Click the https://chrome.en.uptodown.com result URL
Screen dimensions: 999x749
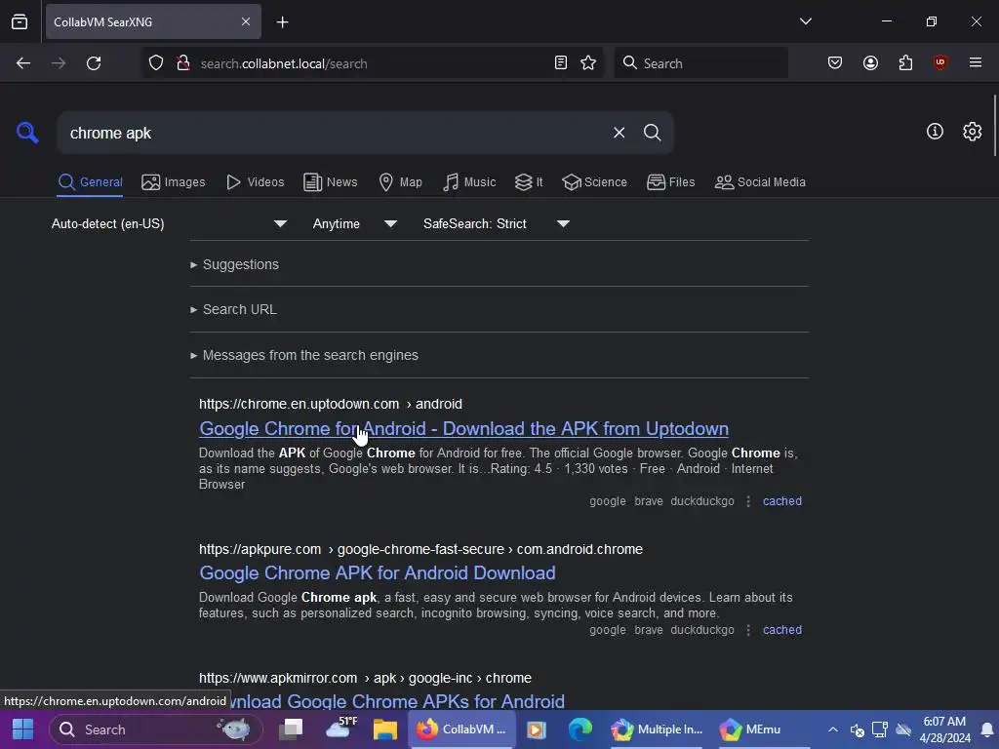click(x=331, y=404)
